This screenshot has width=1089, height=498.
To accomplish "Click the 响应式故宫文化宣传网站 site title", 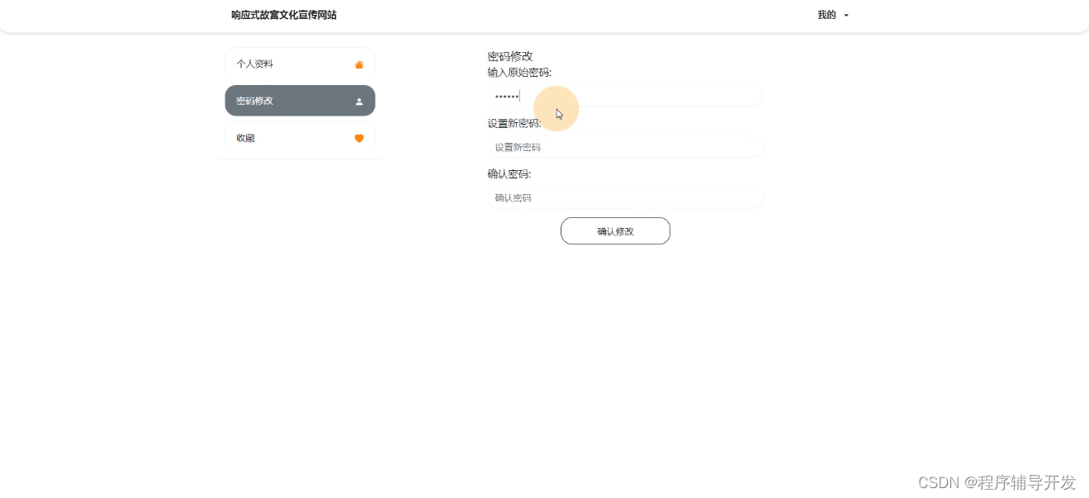I will 284,15.
